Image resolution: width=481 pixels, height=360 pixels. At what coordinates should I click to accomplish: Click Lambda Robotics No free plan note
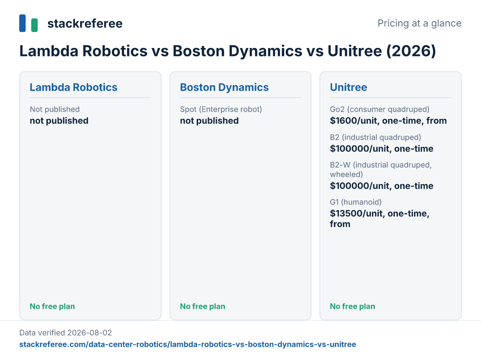tap(52, 306)
